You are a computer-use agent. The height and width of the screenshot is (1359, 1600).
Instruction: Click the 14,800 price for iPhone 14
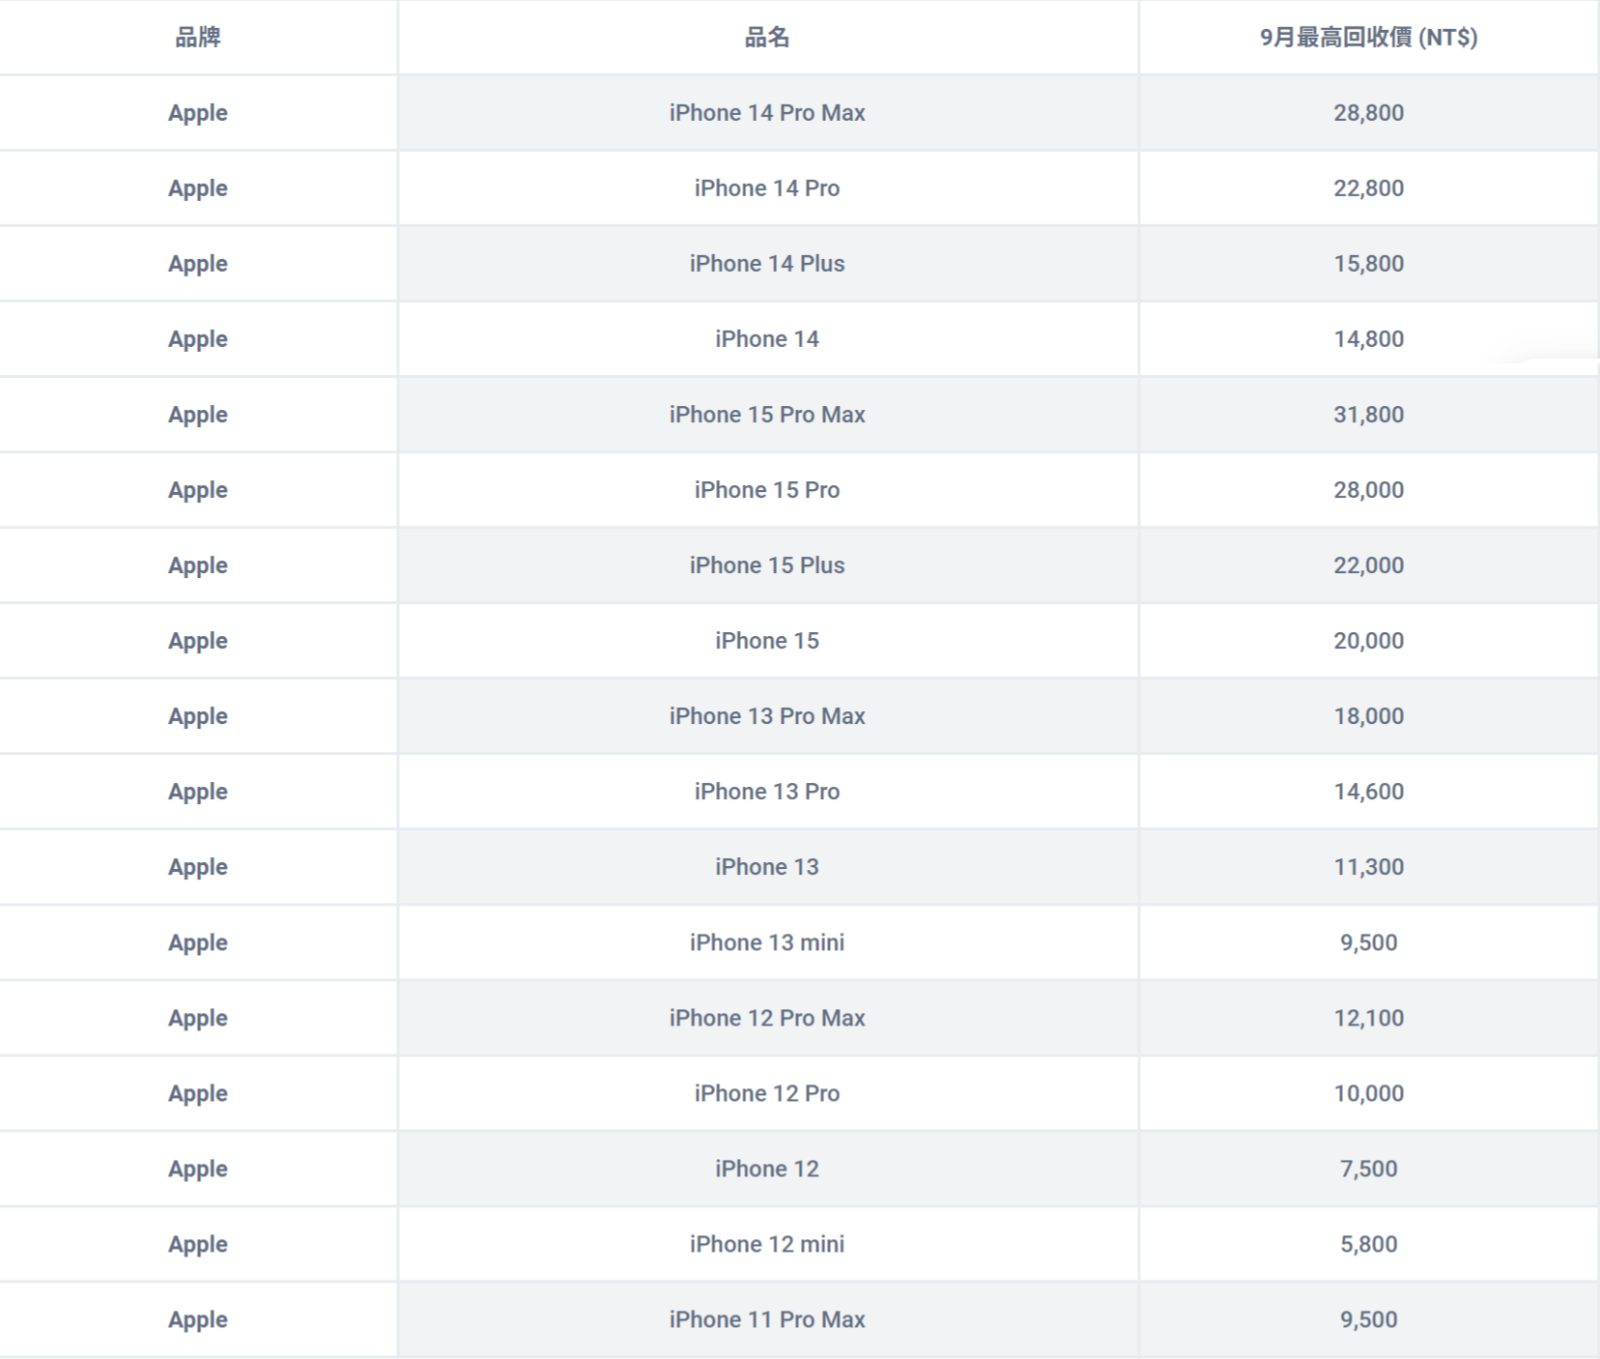coord(1368,339)
